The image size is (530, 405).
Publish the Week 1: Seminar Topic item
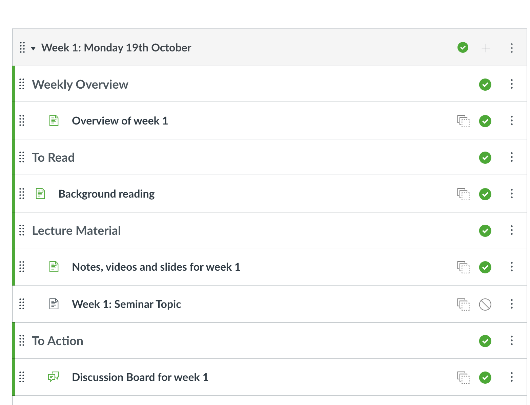pyautogui.click(x=485, y=304)
